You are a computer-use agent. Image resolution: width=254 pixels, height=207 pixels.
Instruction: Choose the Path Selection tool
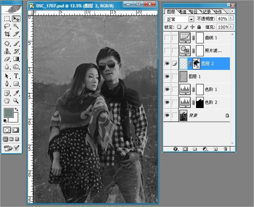tap(7, 76)
